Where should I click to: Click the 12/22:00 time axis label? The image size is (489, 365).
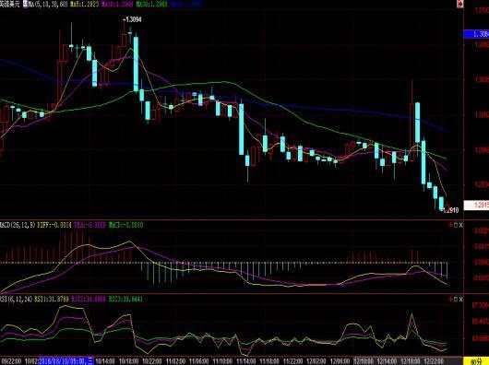pos(434,361)
